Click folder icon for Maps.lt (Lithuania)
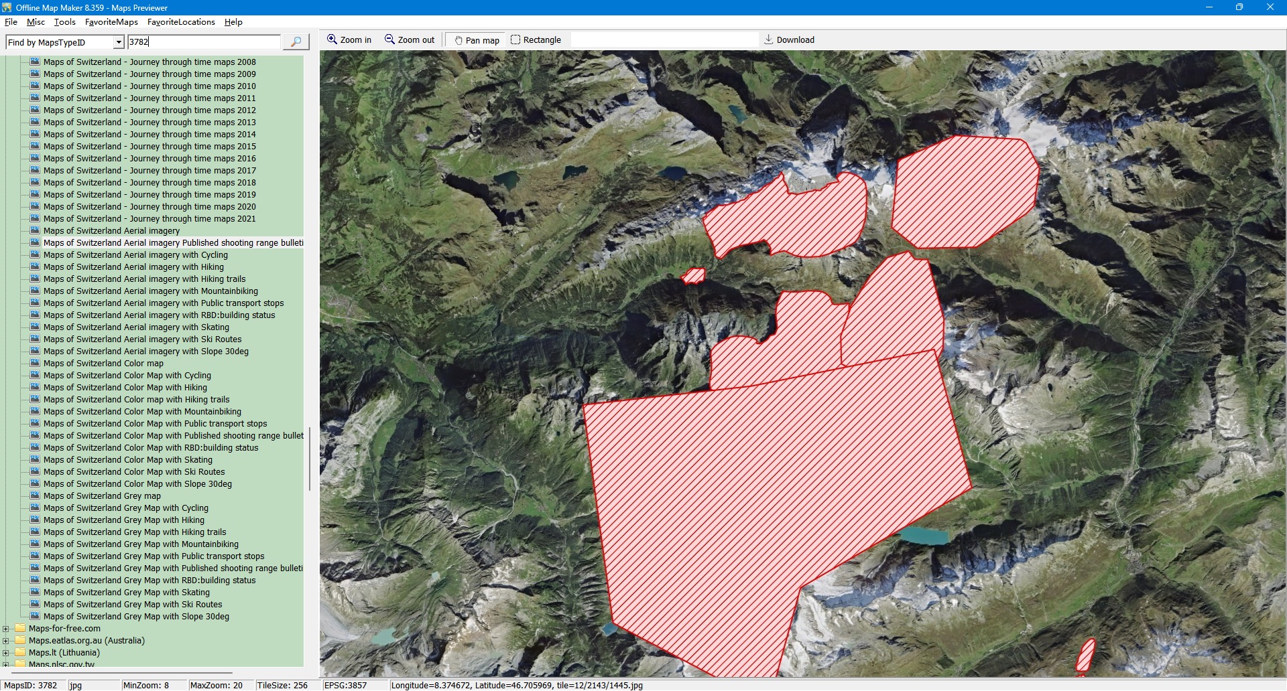1287x691 pixels. [x=20, y=653]
